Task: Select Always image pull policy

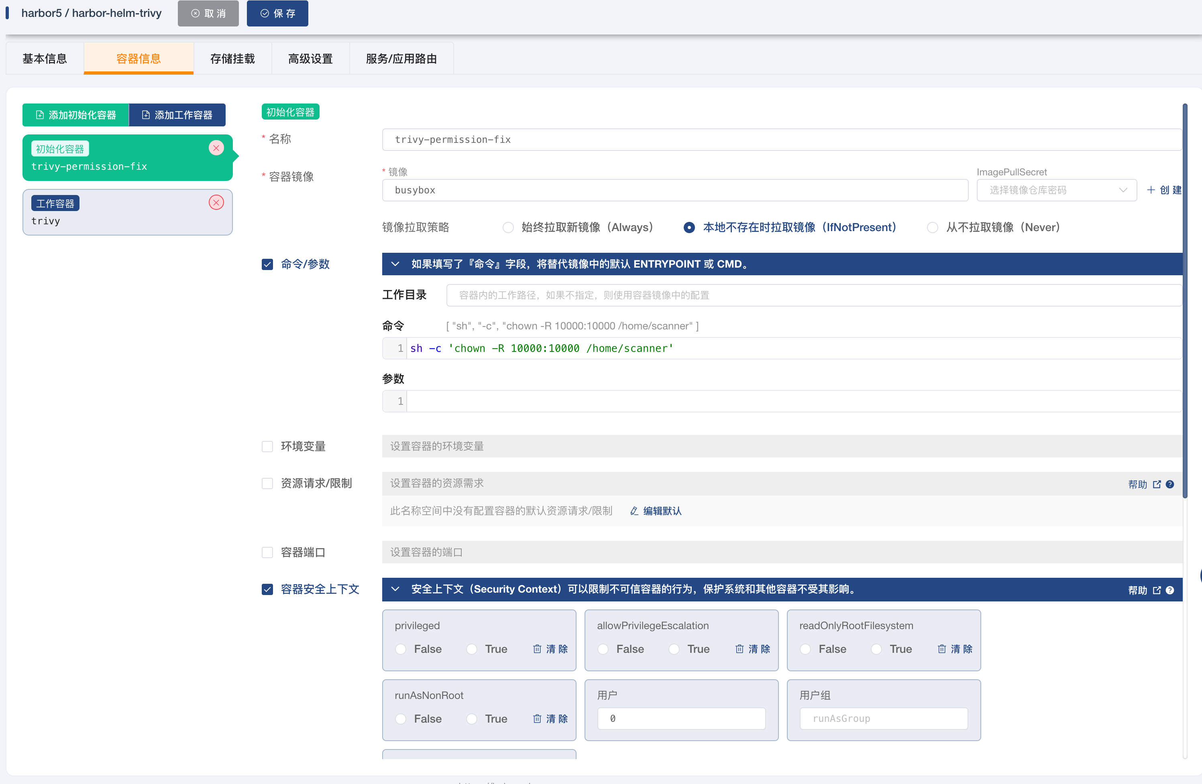Action: pos(508,227)
